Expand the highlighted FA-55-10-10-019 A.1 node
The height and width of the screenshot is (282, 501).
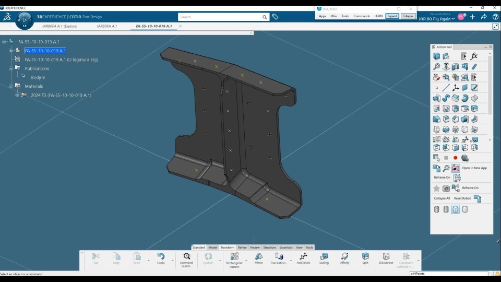tap(11, 51)
